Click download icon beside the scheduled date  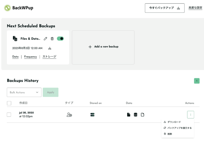(x=50, y=48)
